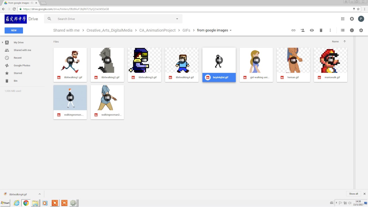368x207 pixels.
Task: Click the '1,006 MB used' storage text
Action: (x=13, y=91)
